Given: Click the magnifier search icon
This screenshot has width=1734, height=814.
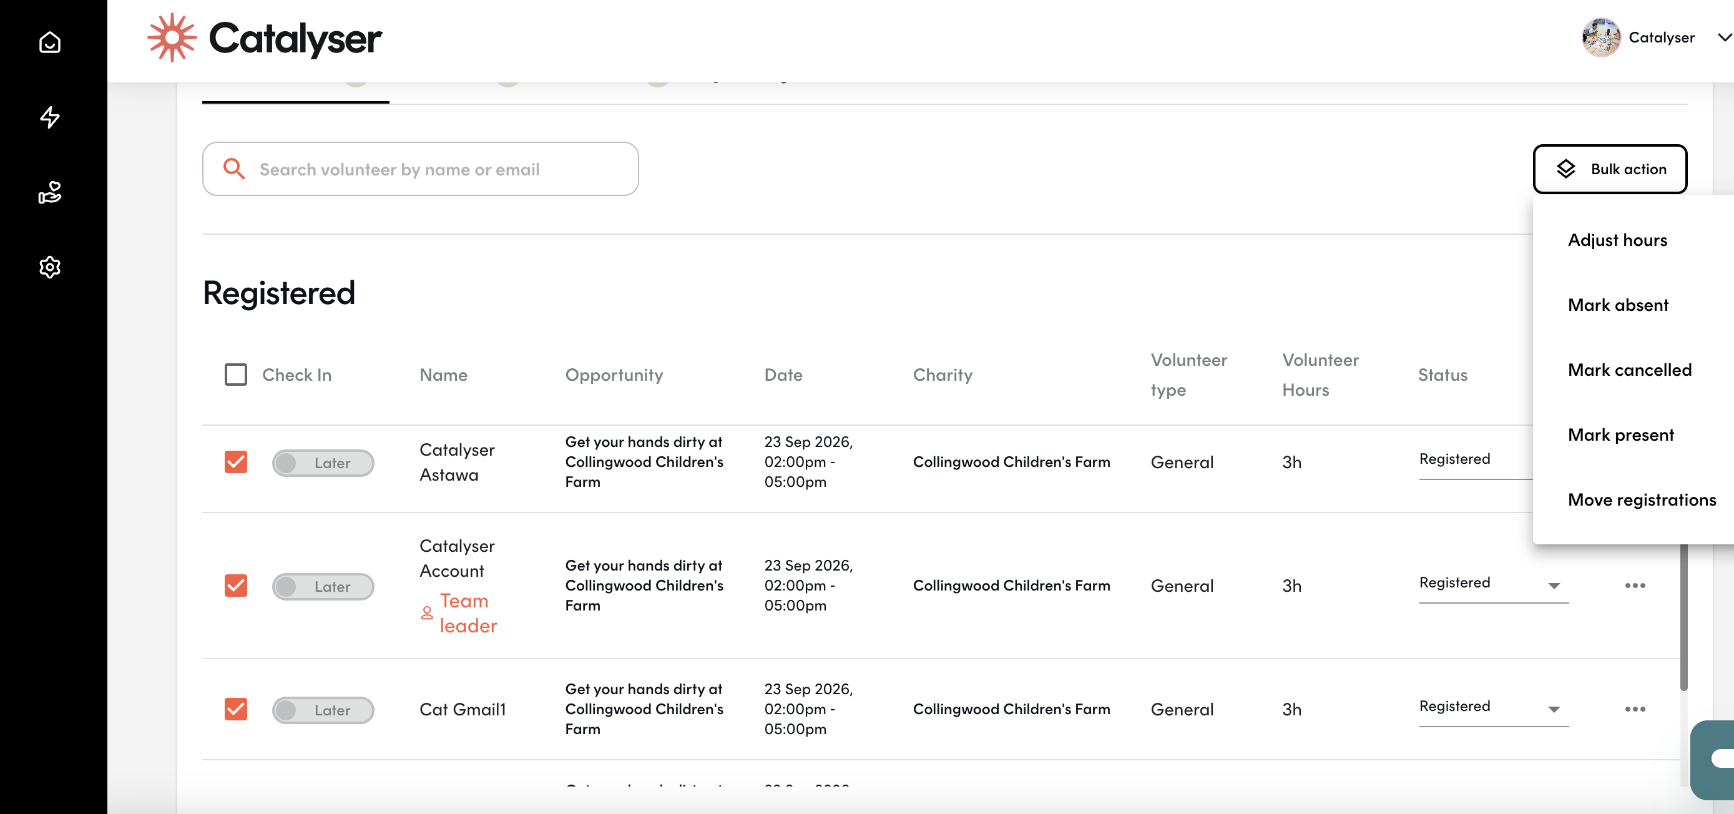Looking at the screenshot, I should coord(233,169).
